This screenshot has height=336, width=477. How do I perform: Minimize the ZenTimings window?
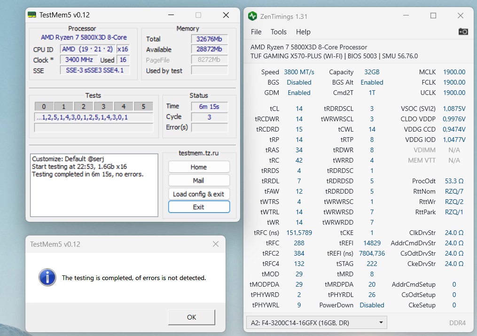[x=406, y=16]
